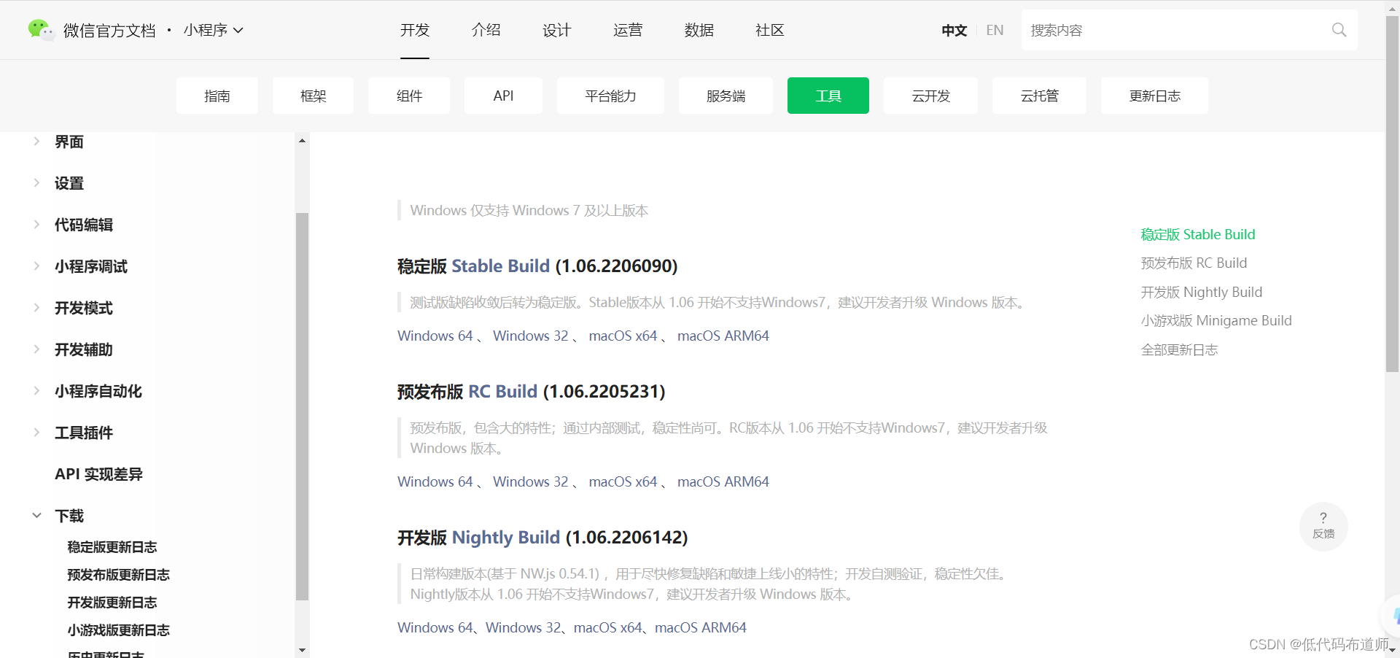Viewport: 1400px width, 658px height.
Task: Download RC Build for macOS x64
Action: (623, 481)
